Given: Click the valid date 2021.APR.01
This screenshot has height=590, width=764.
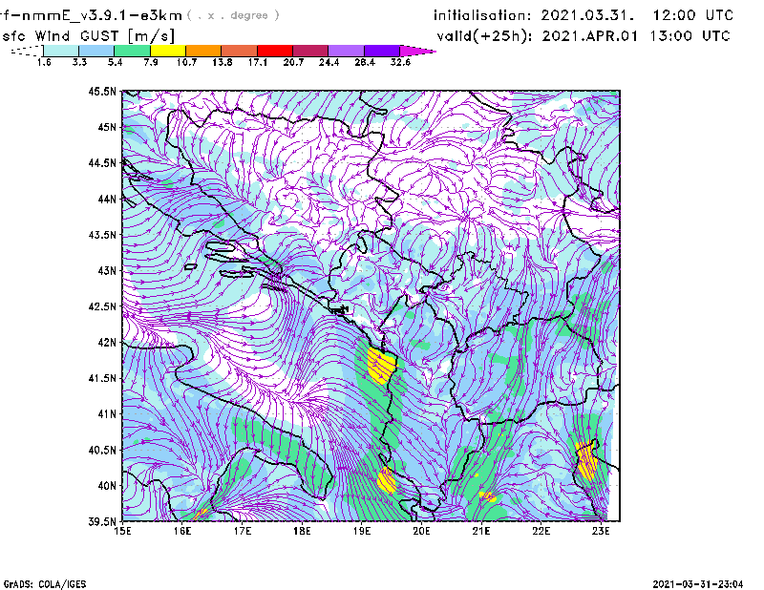Looking at the screenshot, I should point(589,36).
